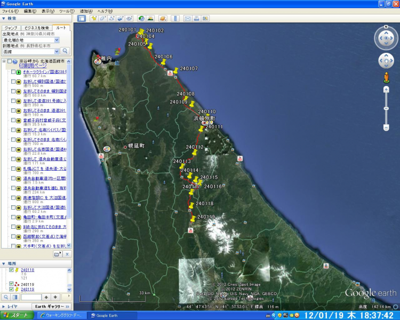
Task: Click the route list scrollbar down arrow
Action: click(69, 245)
